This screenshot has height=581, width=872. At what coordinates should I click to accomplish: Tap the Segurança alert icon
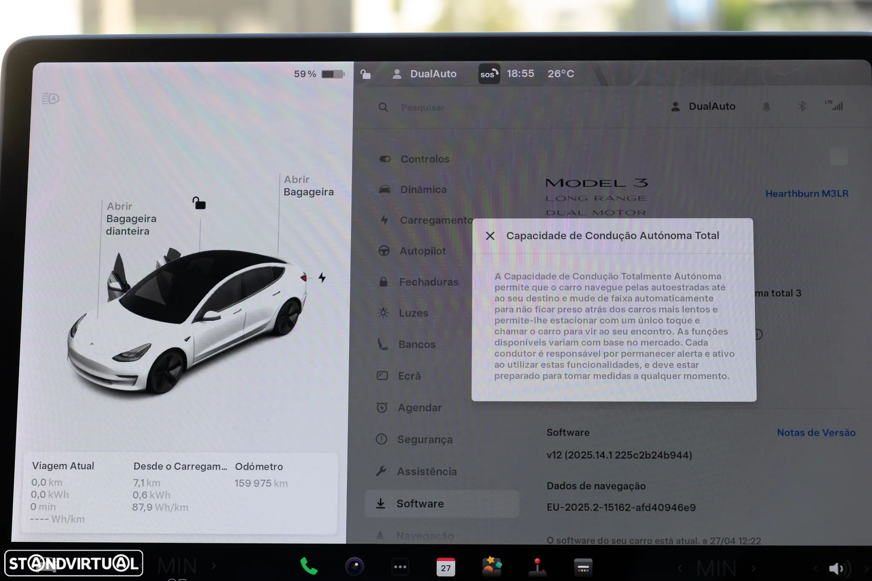coord(381,439)
